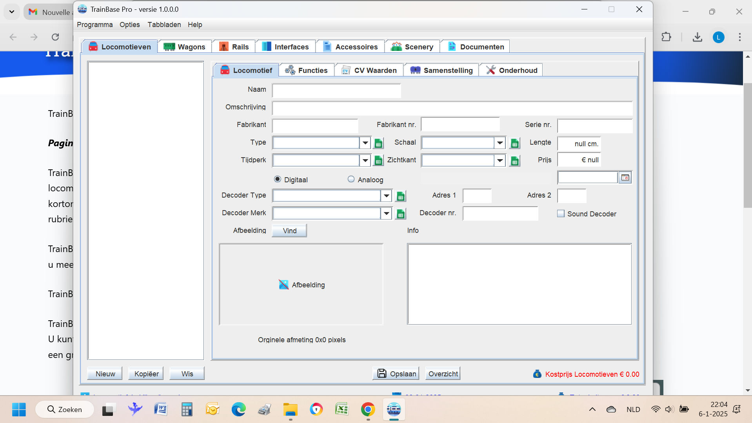This screenshot has height=423, width=752.
Task: Open the Opties menu
Action: pyautogui.click(x=130, y=25)
